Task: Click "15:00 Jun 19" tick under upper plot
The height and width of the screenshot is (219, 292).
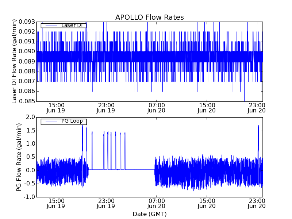Action: (x=55, y=108)
